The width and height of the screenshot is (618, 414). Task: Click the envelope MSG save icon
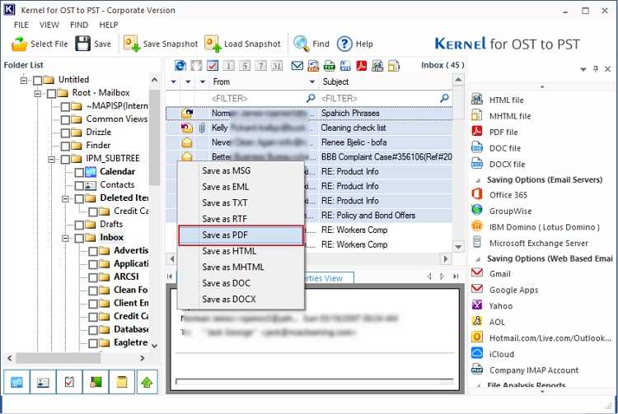(297, 65)
